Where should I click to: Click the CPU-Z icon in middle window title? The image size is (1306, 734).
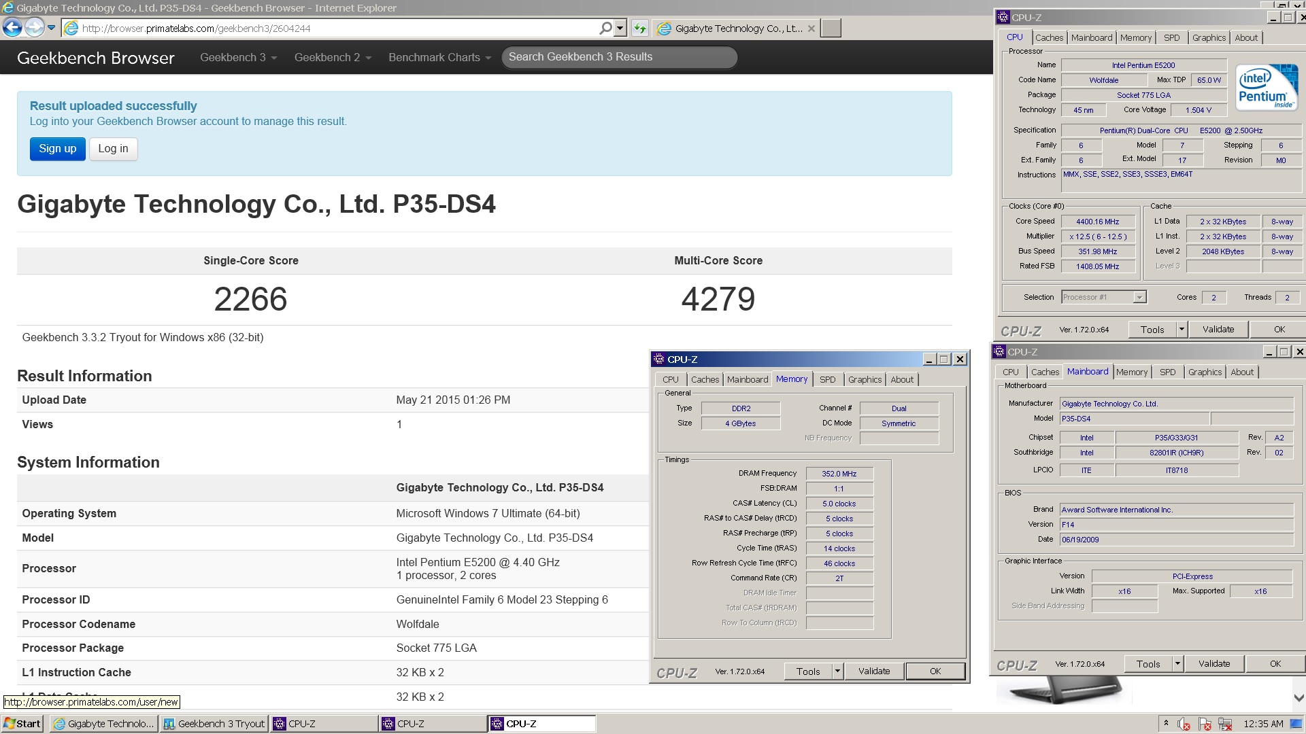tap(658, 359)
